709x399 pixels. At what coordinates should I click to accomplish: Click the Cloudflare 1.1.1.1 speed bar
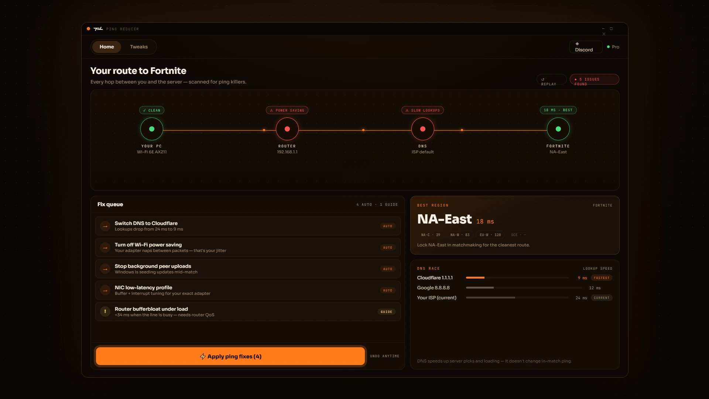pyautogui.click(x=517, y=278)
